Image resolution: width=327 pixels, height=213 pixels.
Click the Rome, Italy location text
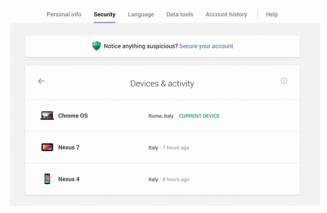coord(161,116)
